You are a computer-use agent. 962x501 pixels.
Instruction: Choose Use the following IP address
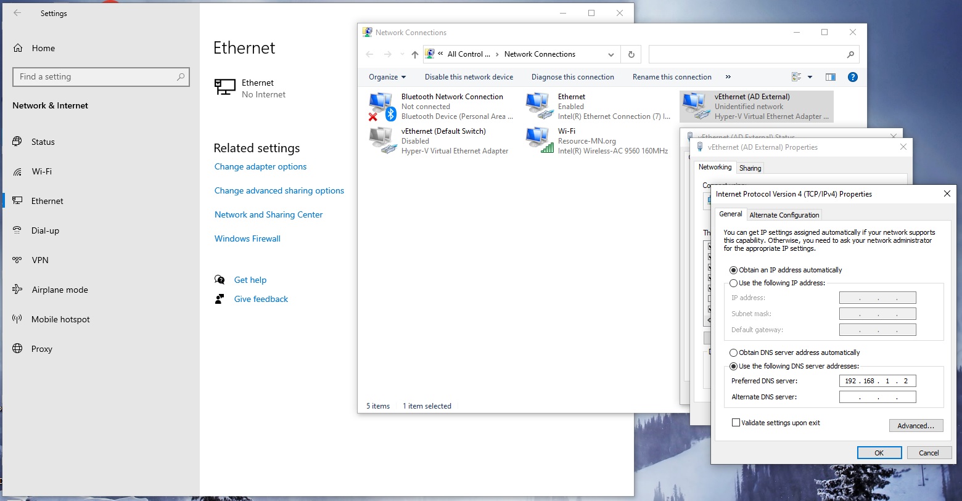tap(734, 283)
